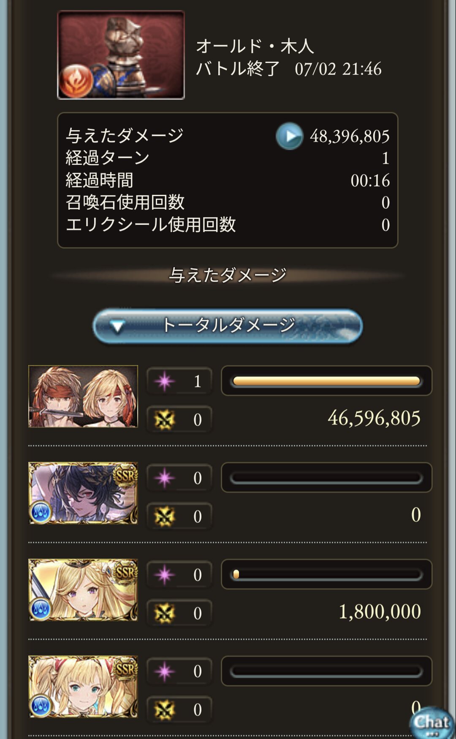Open the Chat bubble icon
This screenshot has width=456, height=739.
coord(432,723)
